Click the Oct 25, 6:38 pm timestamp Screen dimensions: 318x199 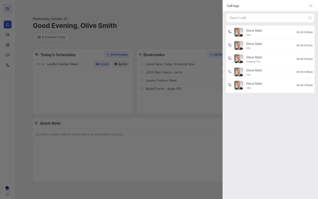click(x=304, y=32)
